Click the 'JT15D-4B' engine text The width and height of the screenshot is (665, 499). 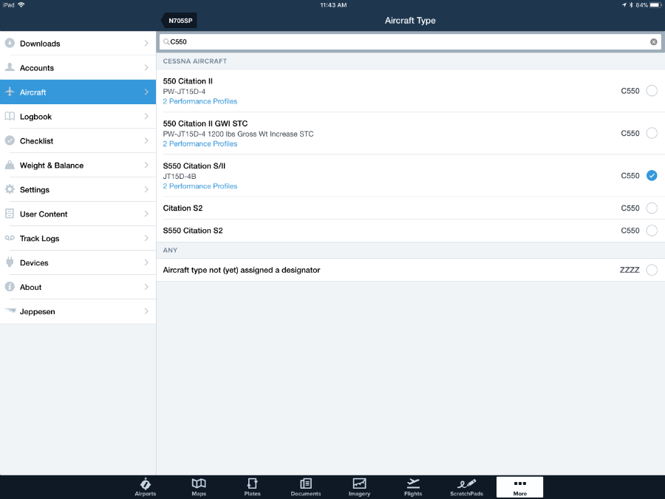180,176
